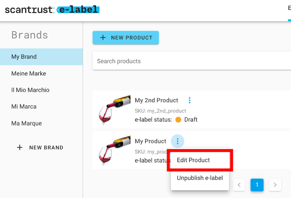
Task: Choose Unpublish e-label from the menu
Action: [200, 178]
